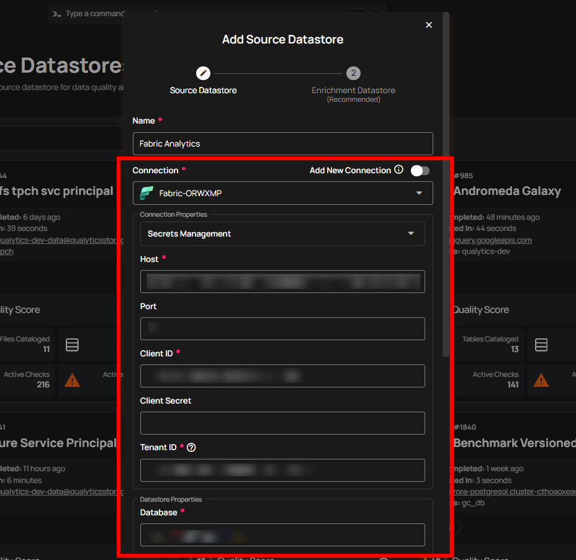Select the pencil icon on Source Datastore step

(x=203, y=73)
